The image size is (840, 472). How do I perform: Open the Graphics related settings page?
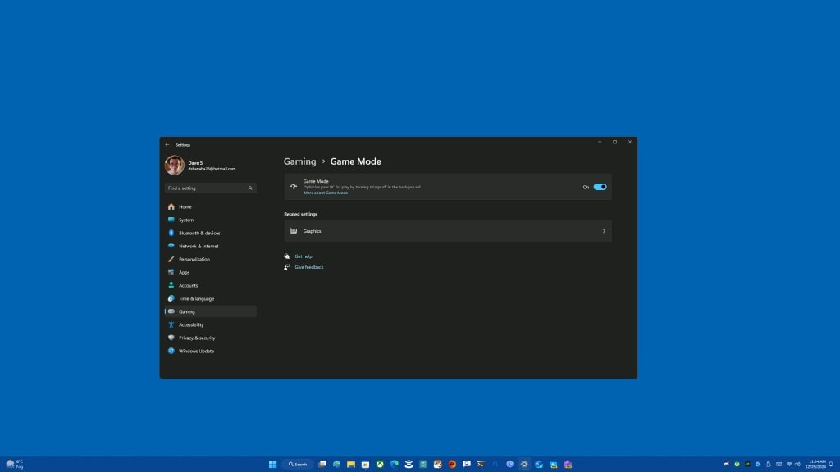[x=448, y=231]
